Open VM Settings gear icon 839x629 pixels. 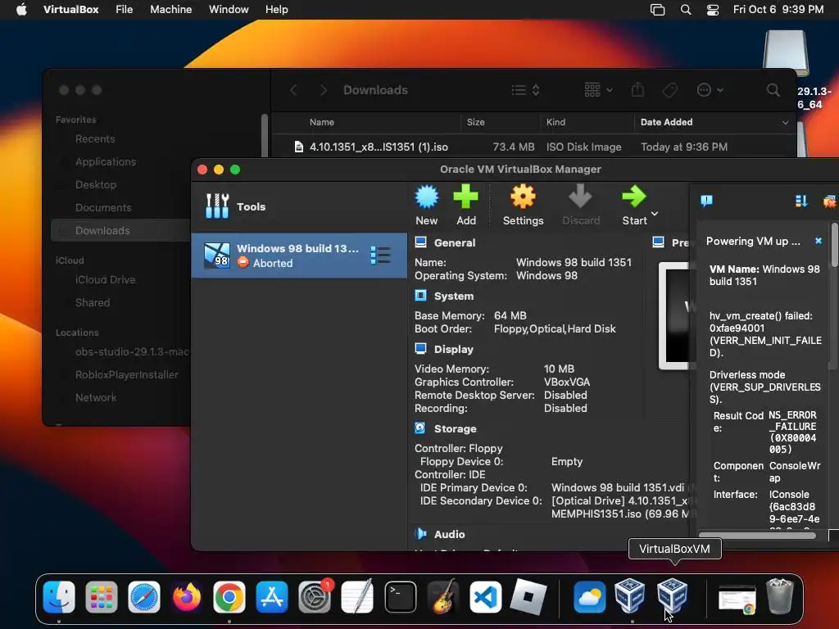[523, 197]
